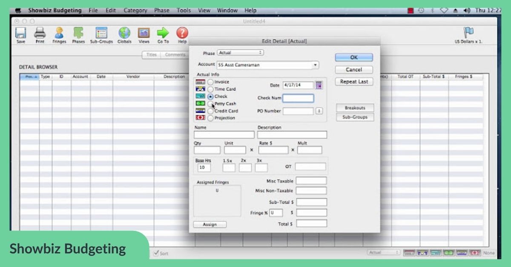Open the calendar picker beside Date
Screen dimensions: 511x267
pos(319,85)
